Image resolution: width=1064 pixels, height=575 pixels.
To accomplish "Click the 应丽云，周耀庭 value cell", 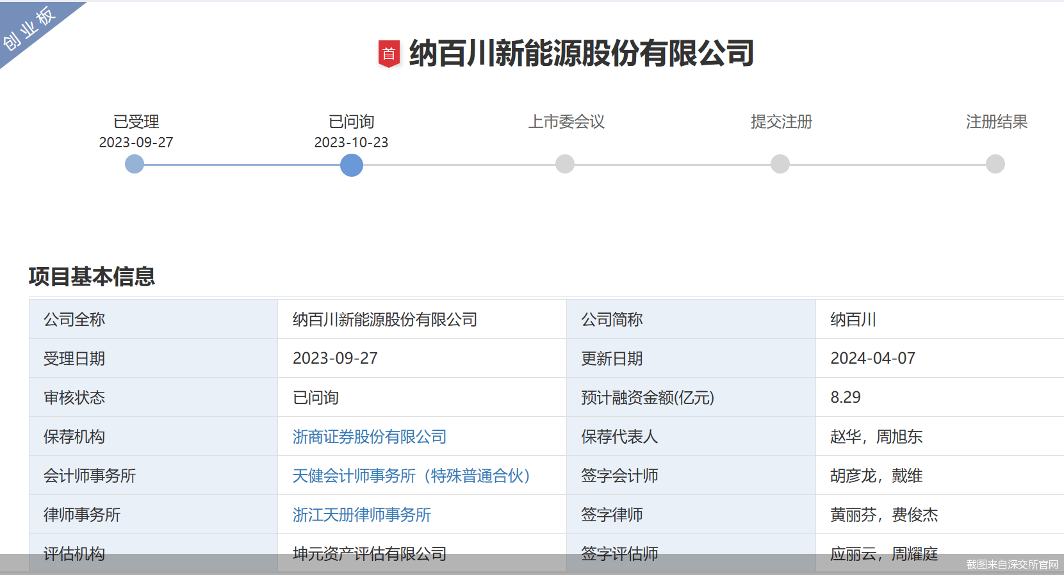I will coord(940,553).
